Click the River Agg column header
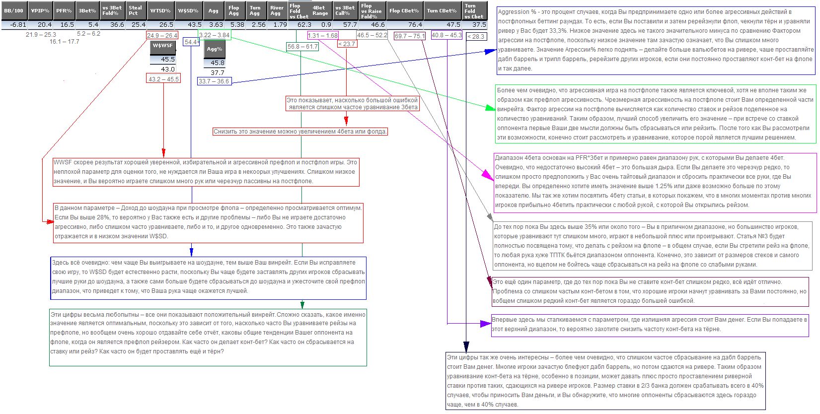 point(277,11)
